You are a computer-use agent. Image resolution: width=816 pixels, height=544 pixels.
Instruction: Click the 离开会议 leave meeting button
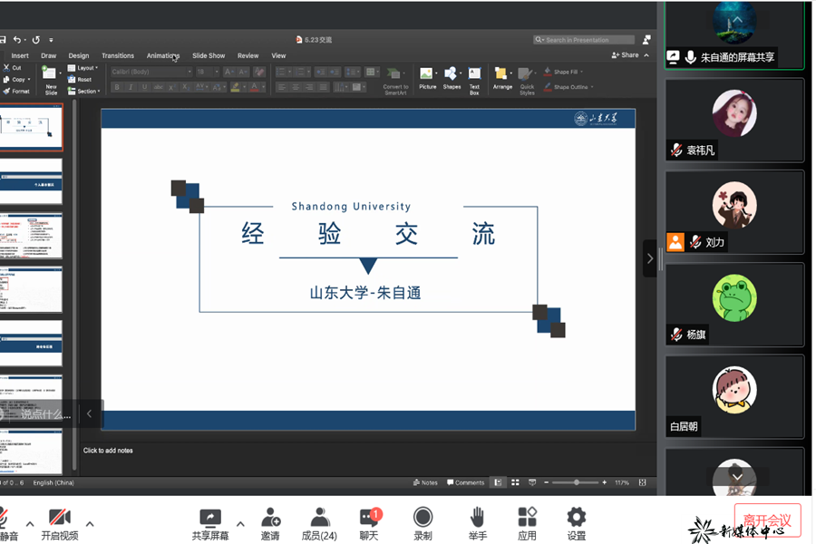[x=767, y=520]
